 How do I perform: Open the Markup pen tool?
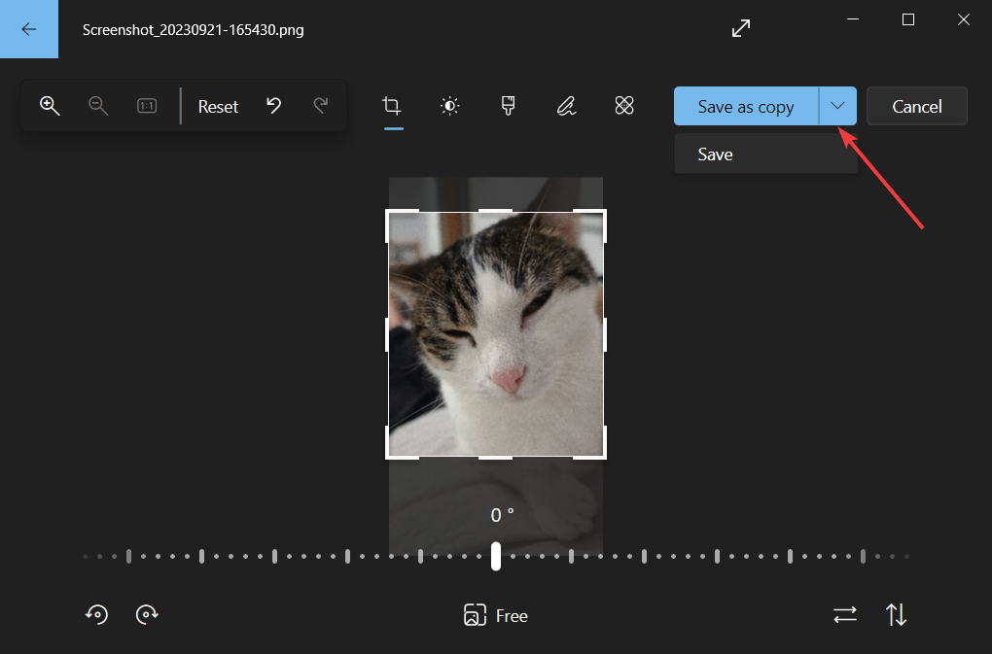[566, 106]
